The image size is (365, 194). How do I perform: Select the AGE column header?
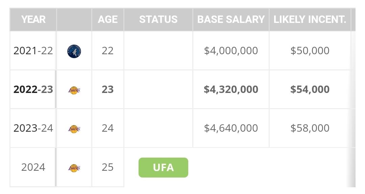pyautogui.click(x=107, y=20)
